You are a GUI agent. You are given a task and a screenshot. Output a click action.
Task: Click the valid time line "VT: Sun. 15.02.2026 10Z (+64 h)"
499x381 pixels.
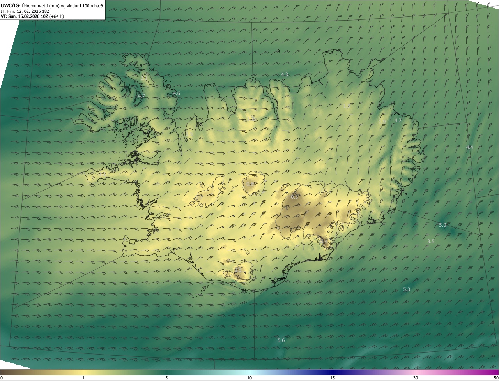click(x=32, y=16)
